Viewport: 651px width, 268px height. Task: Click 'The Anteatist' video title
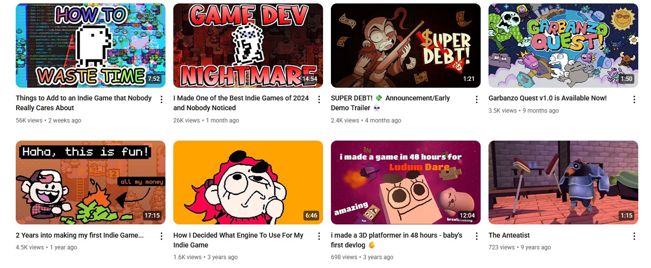coord(509,235)
